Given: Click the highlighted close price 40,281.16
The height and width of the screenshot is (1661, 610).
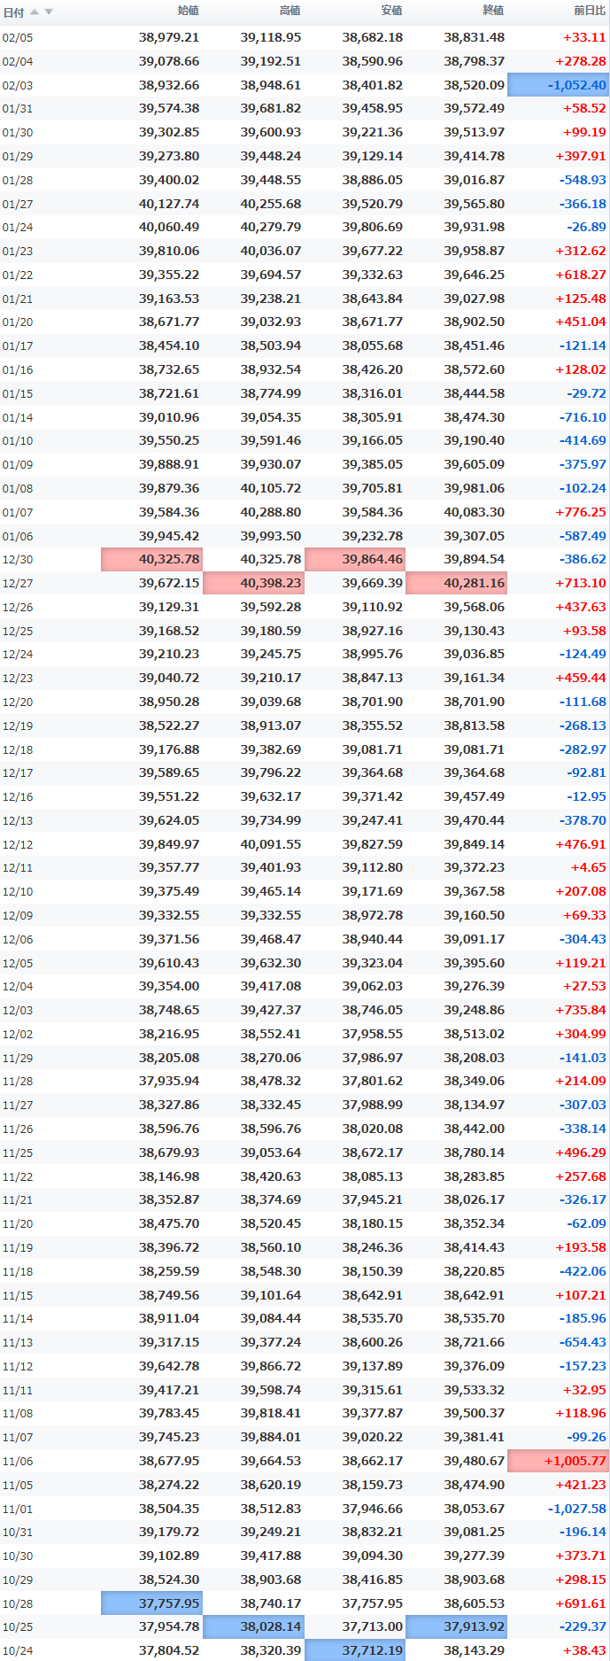Looking at the screenshot, I should pos(457,583).
